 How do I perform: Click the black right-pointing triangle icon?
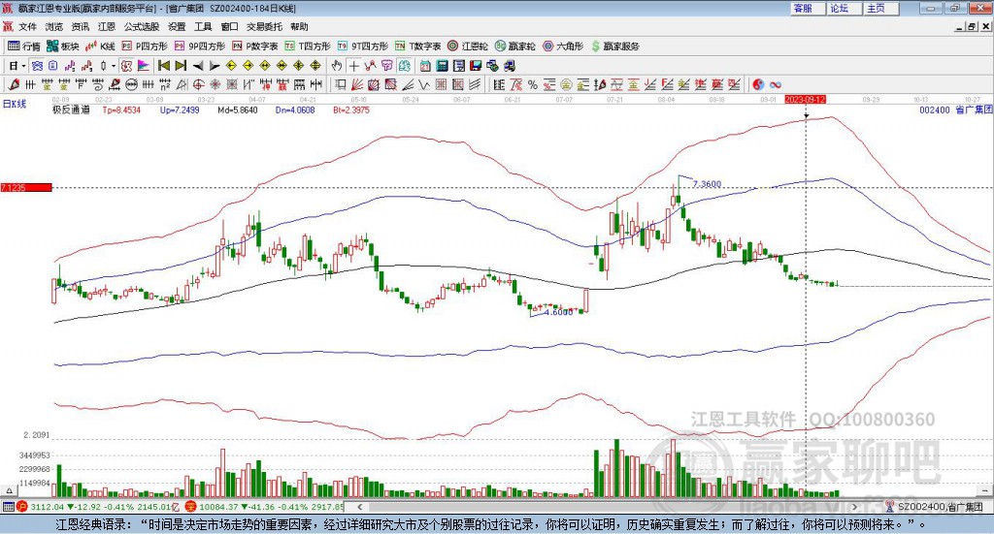point(215,66)
